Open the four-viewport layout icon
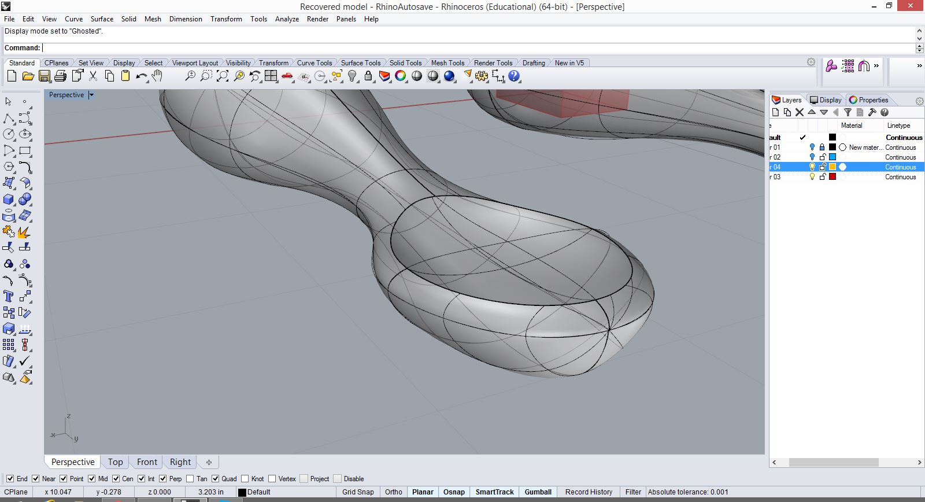This screenshot has width=925, height=502. 271,76
